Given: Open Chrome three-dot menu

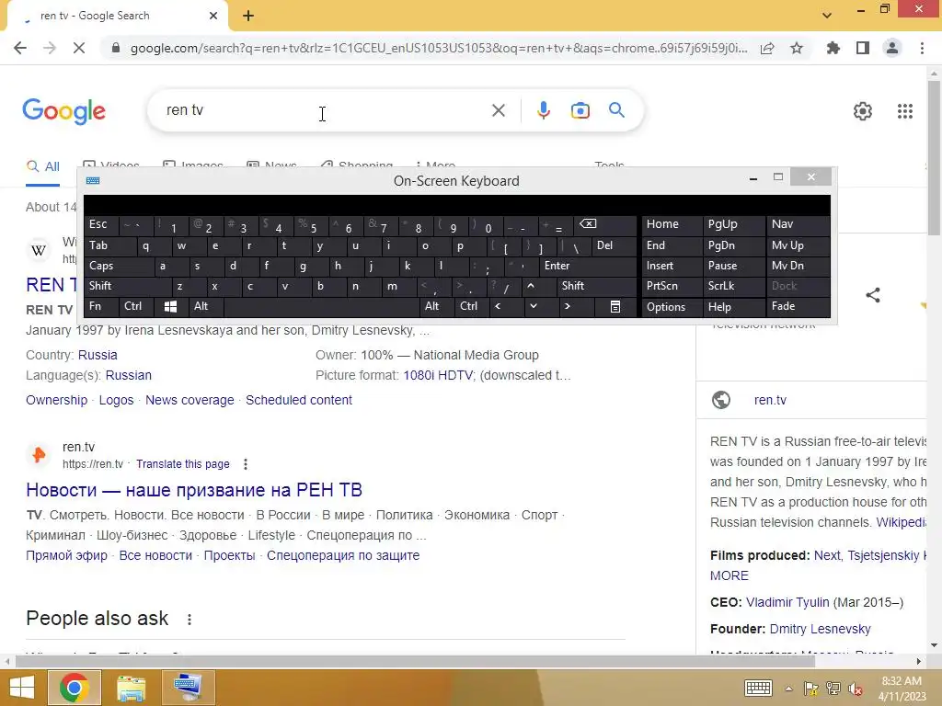Looking at the screenshot, I should (922, 48).
